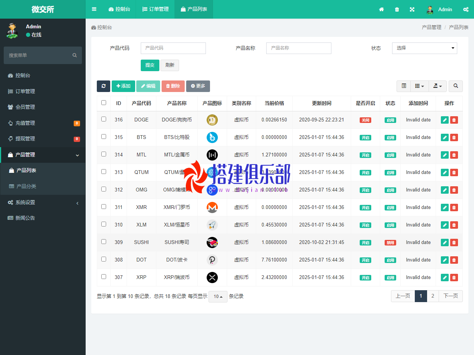Edit the BTS row with the pencil icon

445,137
